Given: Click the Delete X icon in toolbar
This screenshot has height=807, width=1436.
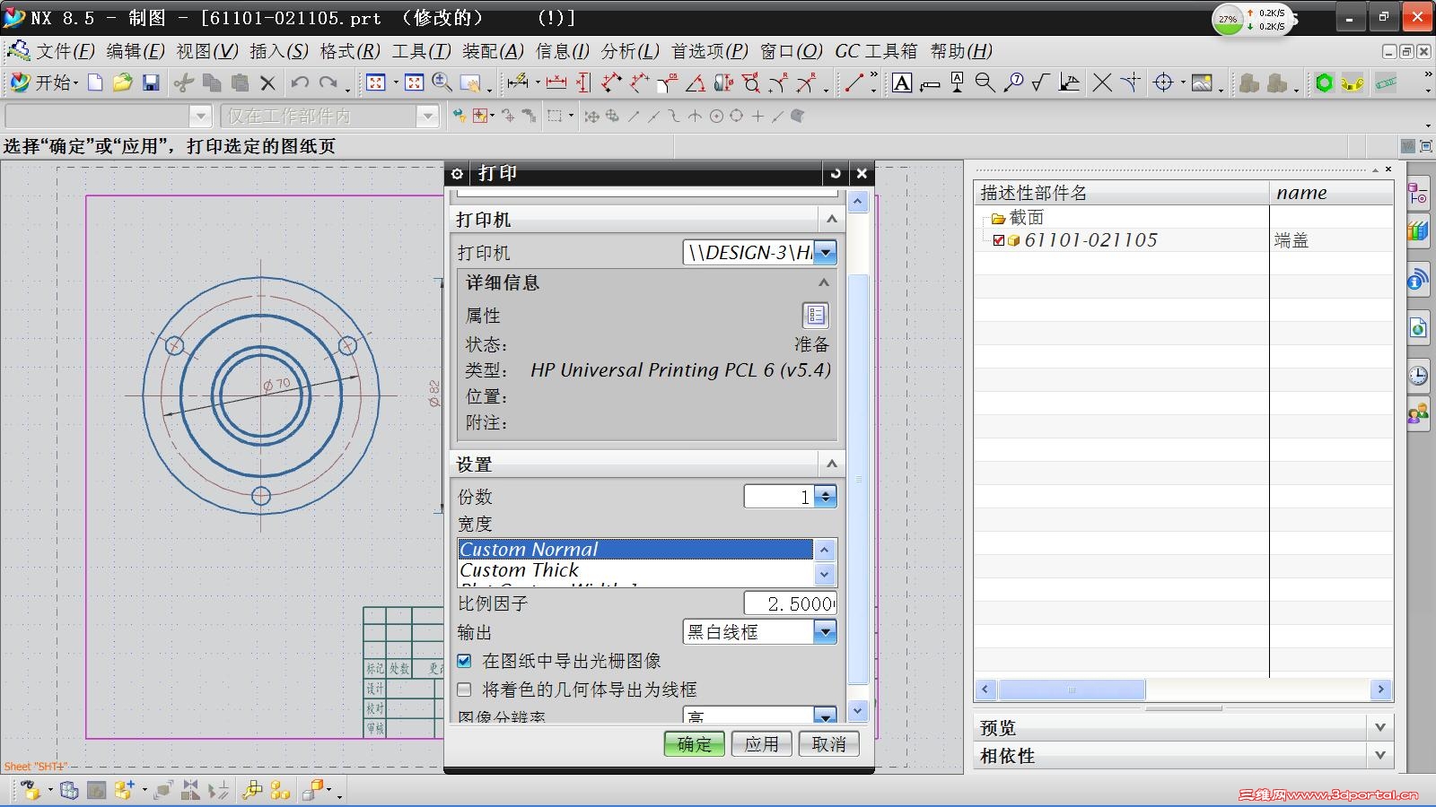Looking at the screenshot, I should 267,83.
